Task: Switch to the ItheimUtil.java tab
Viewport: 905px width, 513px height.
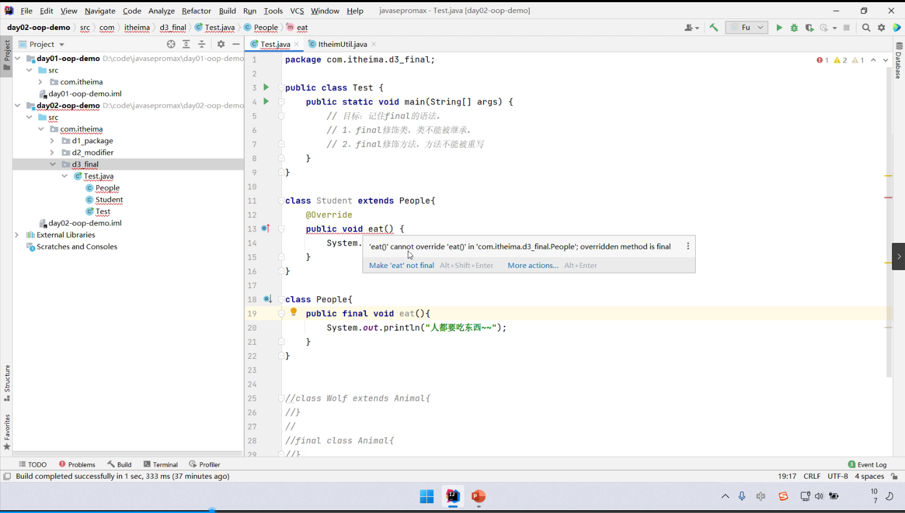Action: pos(342,44)
